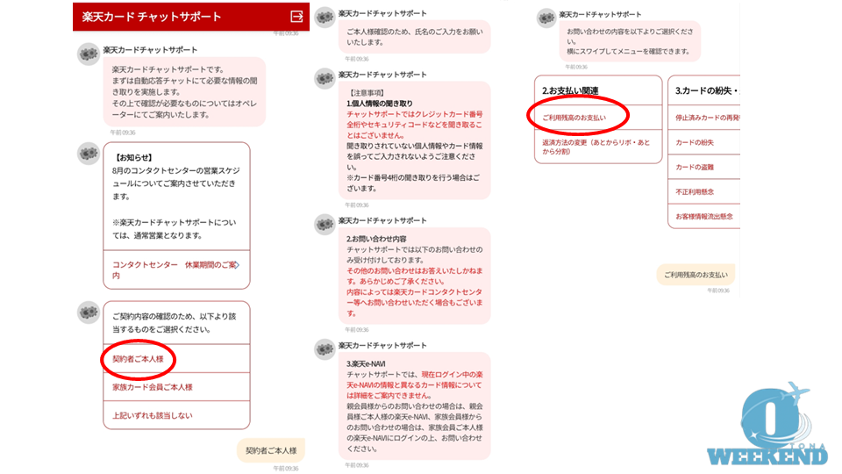The image size is (842, 474).
Task: Click the 2.お支払い関連 card heading
Action: coord(570,90)
